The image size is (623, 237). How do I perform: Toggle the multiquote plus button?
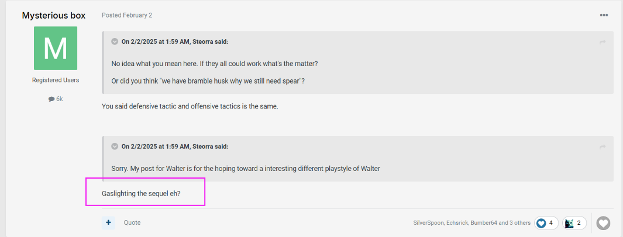(108, 222)
